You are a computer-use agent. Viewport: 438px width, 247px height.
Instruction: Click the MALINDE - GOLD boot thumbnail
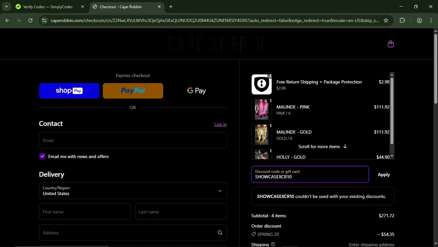(x=262, y=134)
